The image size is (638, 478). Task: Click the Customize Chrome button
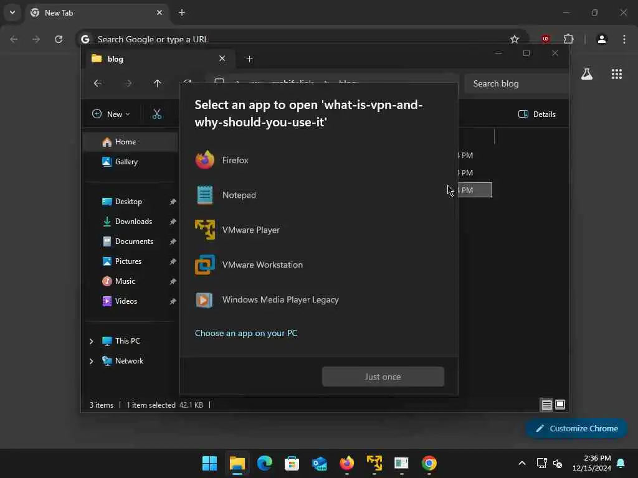click(576, 428)
